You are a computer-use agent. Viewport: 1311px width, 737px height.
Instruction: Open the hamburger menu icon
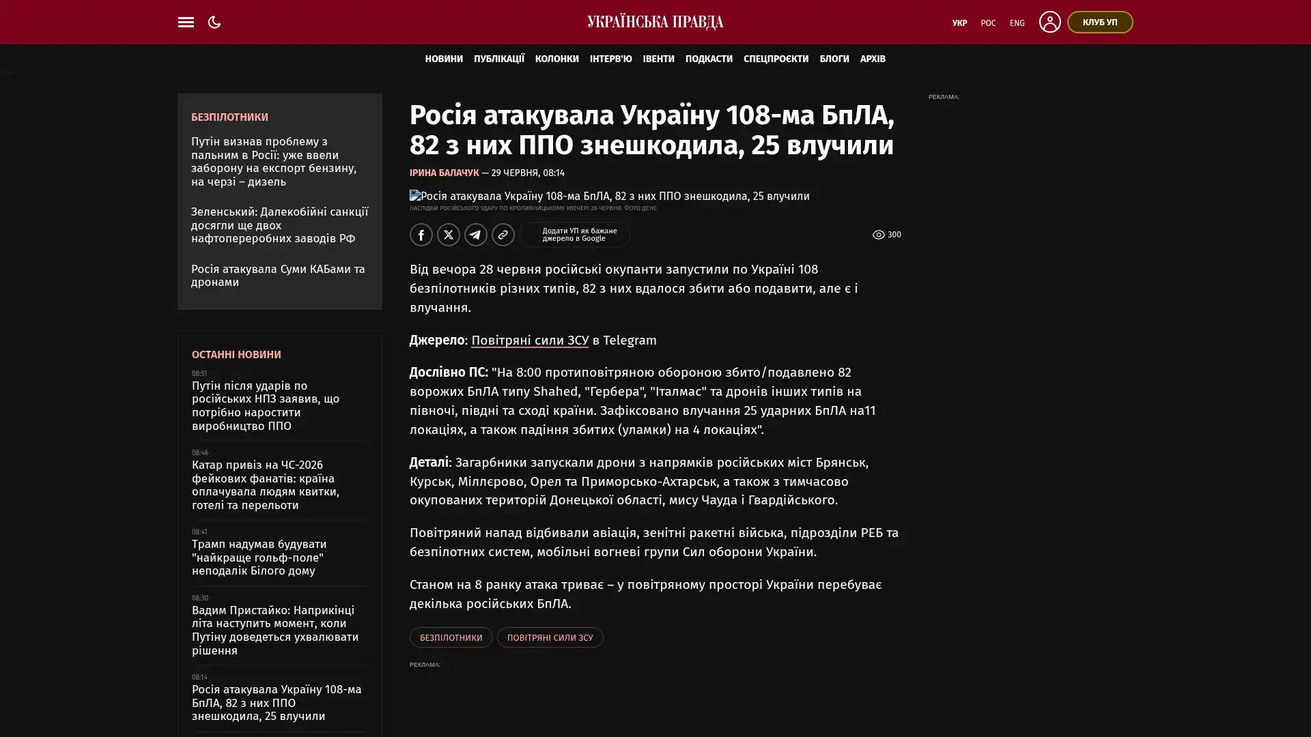(x=186, y=22)
